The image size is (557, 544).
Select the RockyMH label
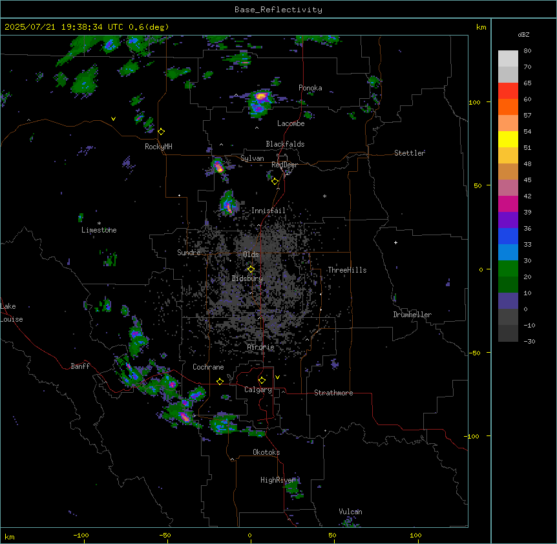pyautogui.click(x=158, y=147)
